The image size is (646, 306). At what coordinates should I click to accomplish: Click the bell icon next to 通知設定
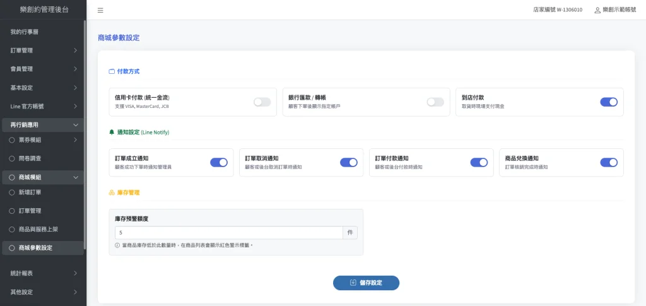(112, 132)
